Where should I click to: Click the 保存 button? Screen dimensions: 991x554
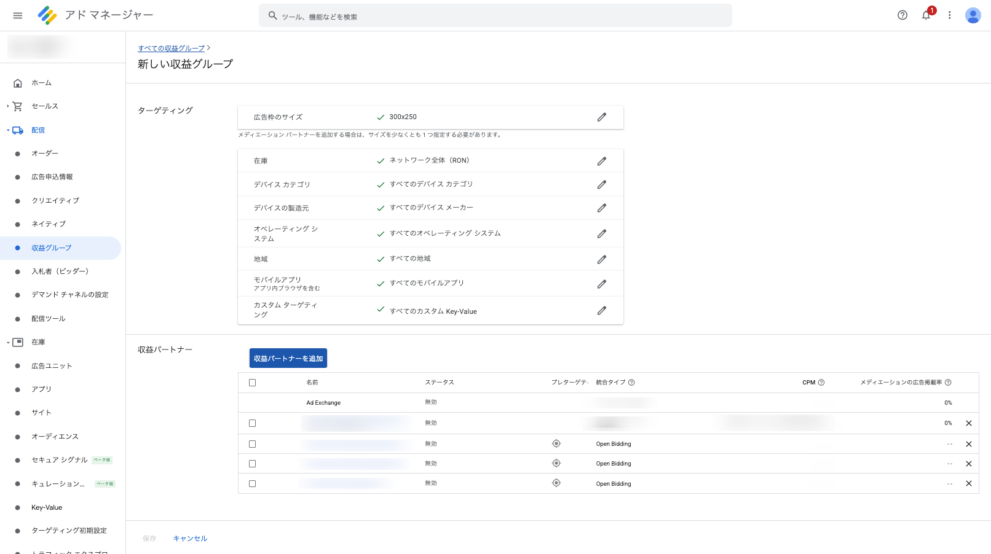tap(149, 539)
